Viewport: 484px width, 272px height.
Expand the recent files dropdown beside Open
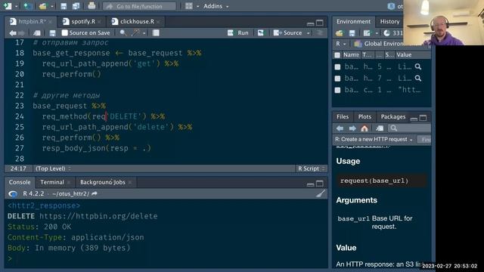point(52,6)
